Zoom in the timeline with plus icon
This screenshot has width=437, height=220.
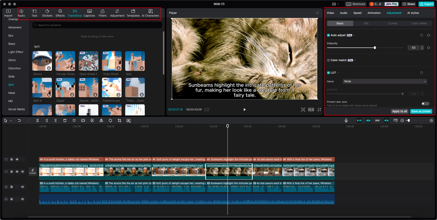click(431, 120)
